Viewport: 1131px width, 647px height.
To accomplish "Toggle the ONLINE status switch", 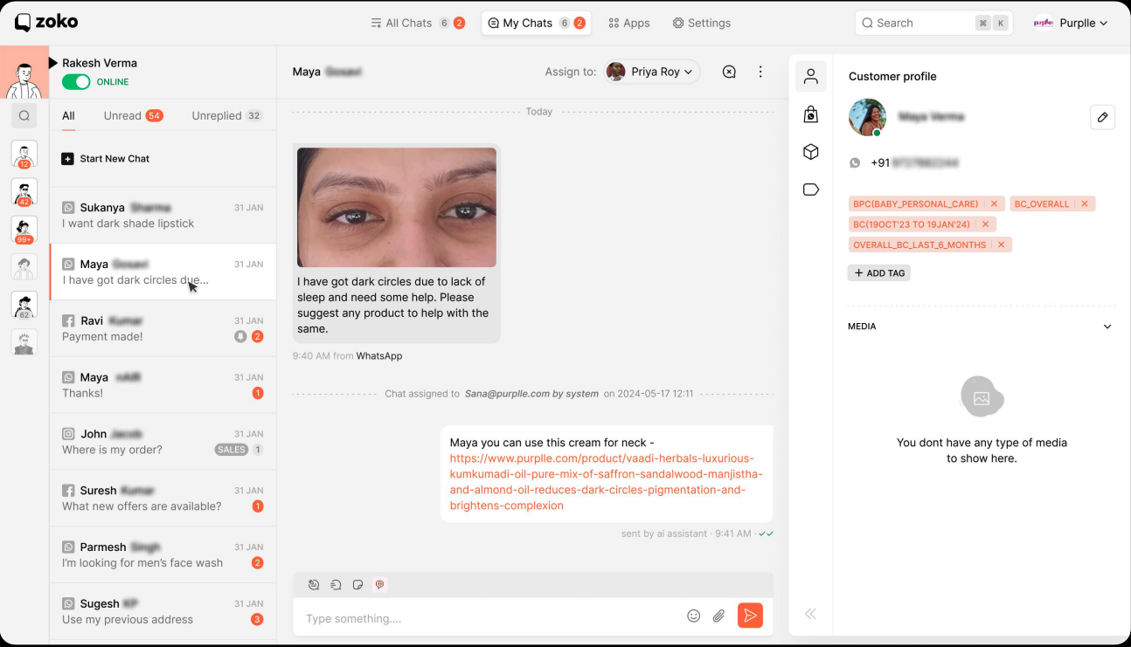I will click(76, 82).
